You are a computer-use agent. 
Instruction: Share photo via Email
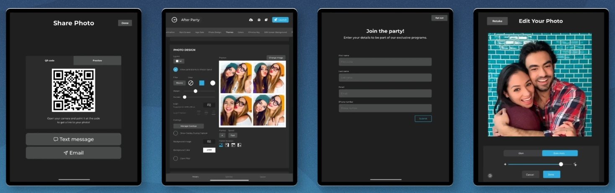click(73, 152)
